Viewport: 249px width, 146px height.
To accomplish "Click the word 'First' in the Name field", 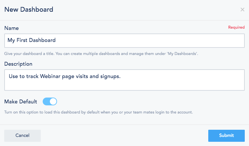I will (x=23, y=40).
